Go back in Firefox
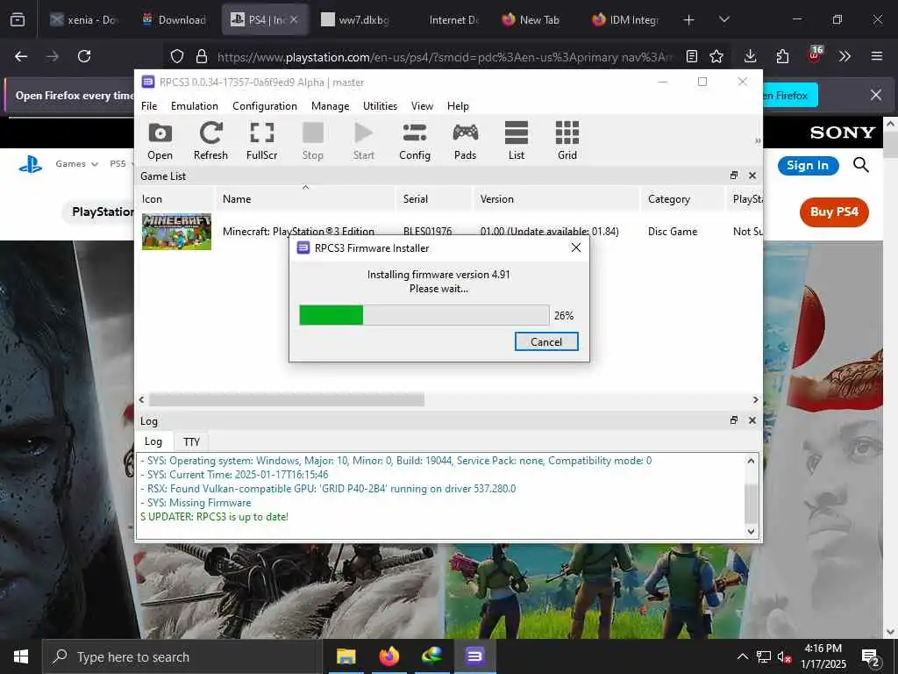This screenshot has width=898, height=674. [x=21, y=56]
